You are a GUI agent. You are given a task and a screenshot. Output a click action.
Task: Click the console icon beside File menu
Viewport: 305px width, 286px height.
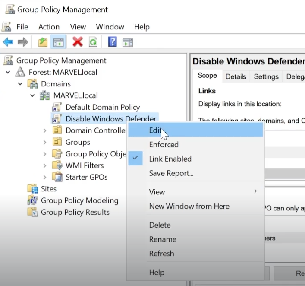6,27
